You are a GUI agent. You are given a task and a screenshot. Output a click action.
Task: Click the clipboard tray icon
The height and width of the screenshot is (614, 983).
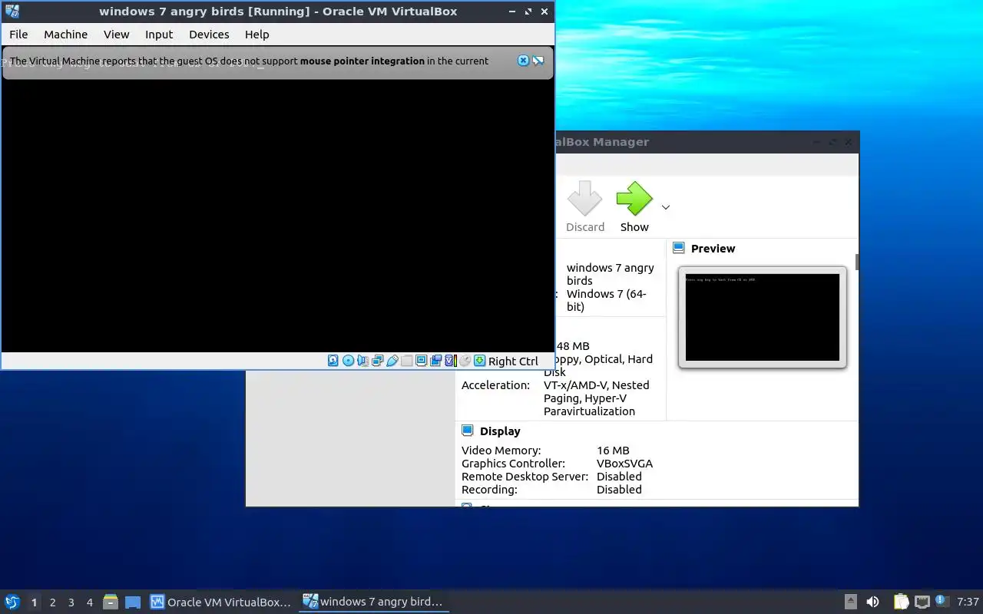point(901,602)
